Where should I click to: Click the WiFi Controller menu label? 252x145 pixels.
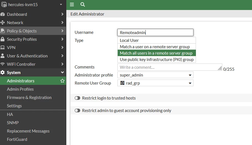pos(21,64)
